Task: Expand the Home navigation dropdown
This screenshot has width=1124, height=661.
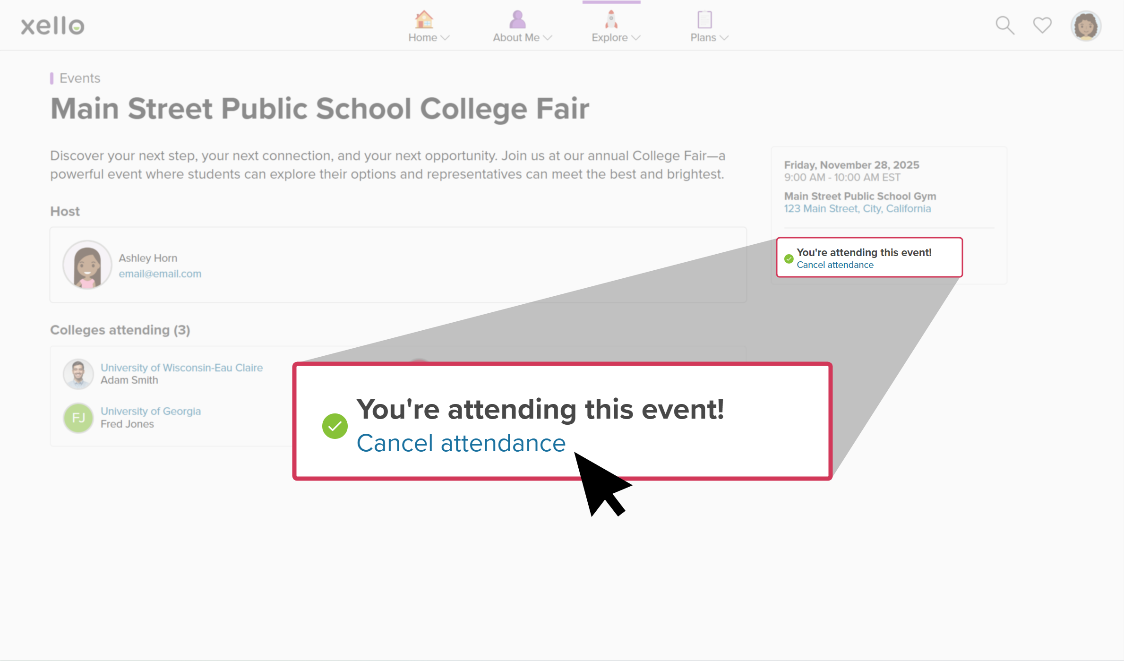Action: coord(446,38)
